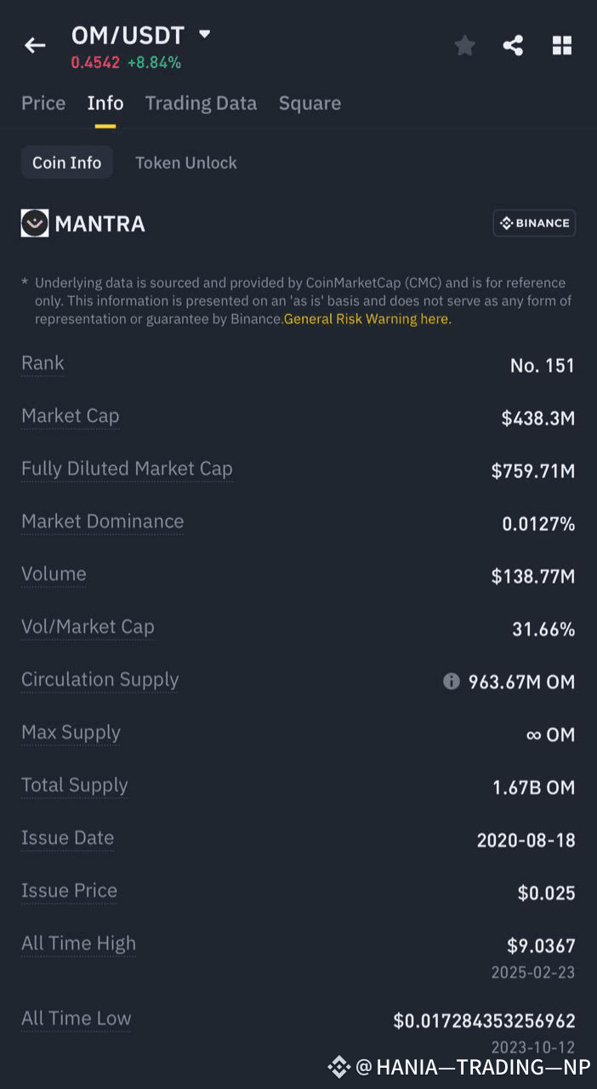
Task: Open the Square tab
Action: point(310,103)
